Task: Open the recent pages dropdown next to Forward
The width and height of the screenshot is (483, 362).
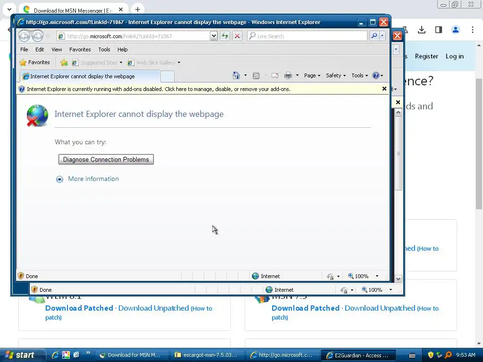Action: [x=48, y=36]
